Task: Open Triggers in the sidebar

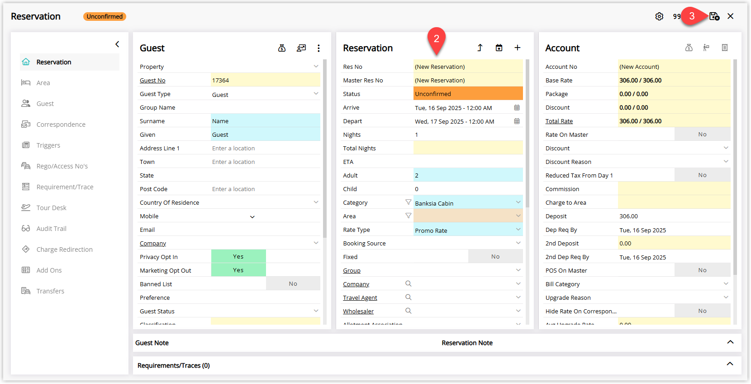Action: point(70,145)
